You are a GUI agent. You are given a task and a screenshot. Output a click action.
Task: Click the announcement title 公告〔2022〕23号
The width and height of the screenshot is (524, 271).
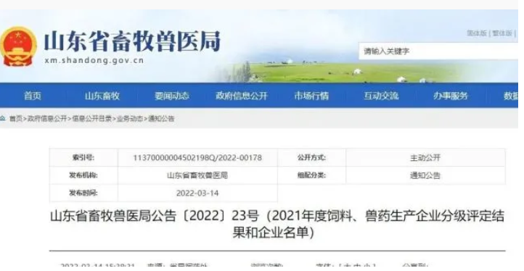[x=277, y=225]
